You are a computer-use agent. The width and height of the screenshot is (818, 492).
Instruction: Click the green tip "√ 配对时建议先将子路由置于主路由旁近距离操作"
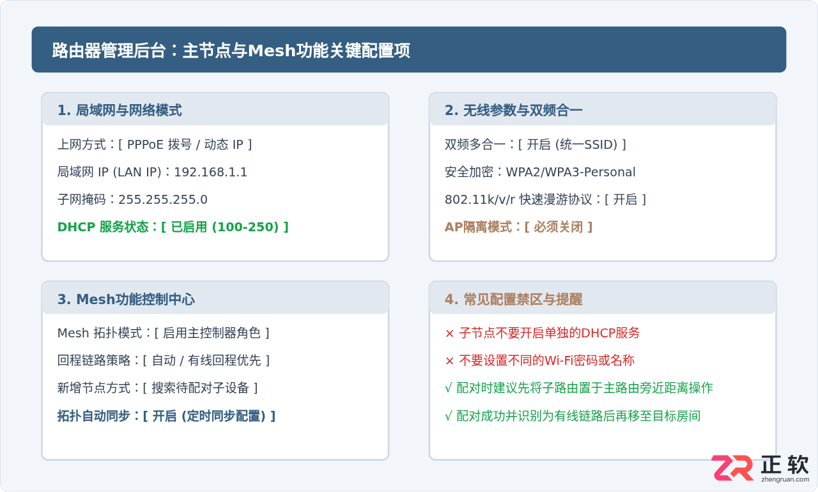pyautogui.click(x=578, y=388)
